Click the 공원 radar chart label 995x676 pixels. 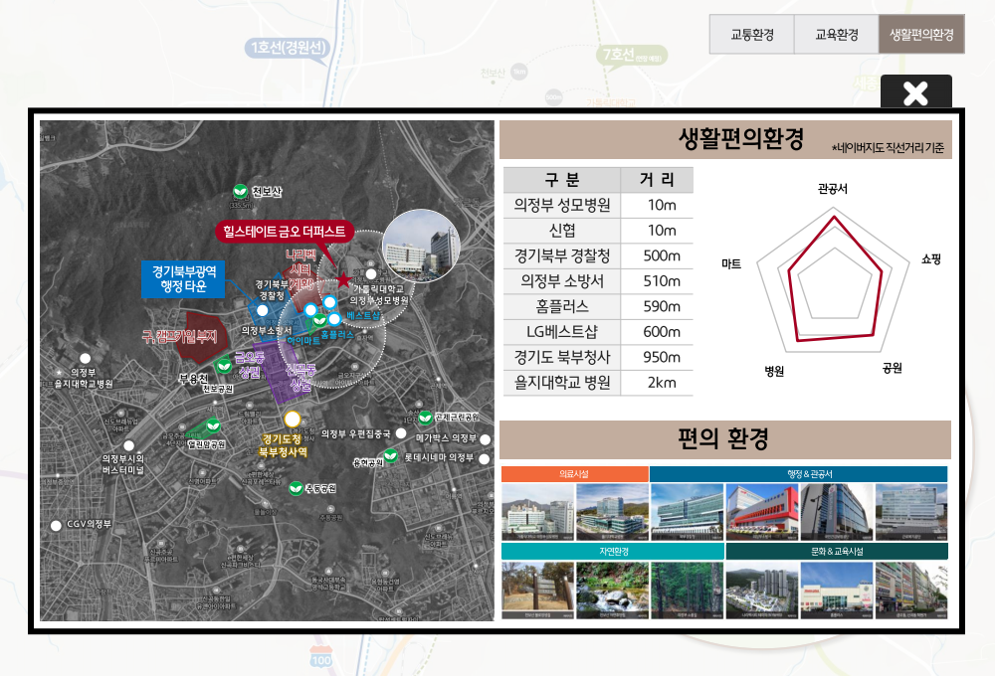(x=893, y=368)
